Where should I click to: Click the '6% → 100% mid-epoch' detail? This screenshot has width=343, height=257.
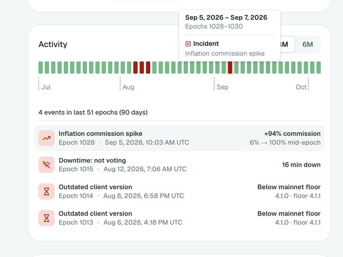point(285,142)
